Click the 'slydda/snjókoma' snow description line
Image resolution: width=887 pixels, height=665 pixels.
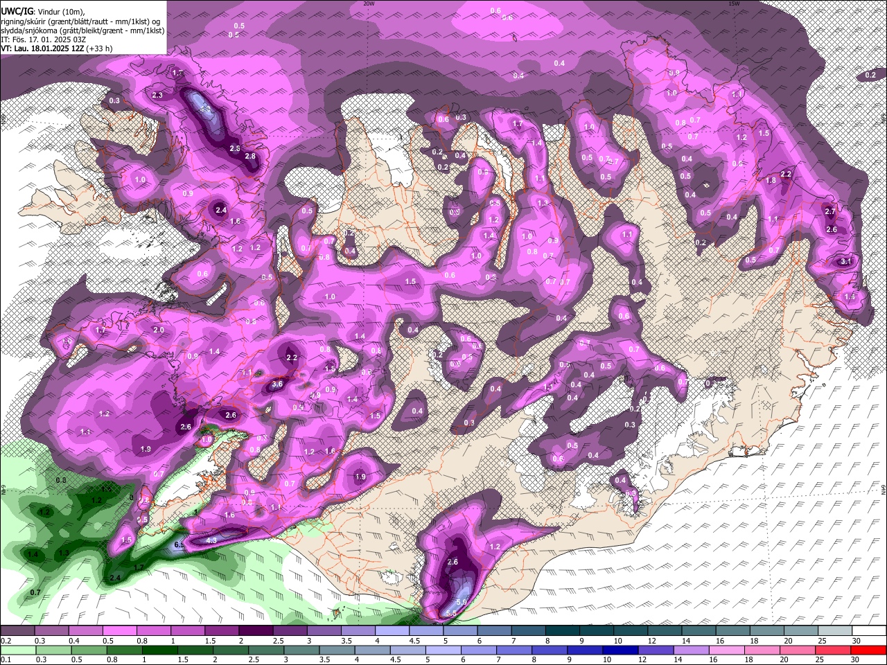[82, 30]
